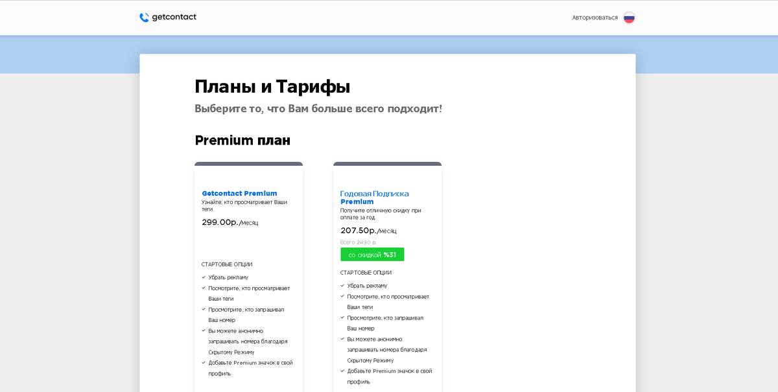This screenshot has height=392, width=778.
Task: Click Выберите то, что Вам больше всего подходит
Action: tap(318, 109)
